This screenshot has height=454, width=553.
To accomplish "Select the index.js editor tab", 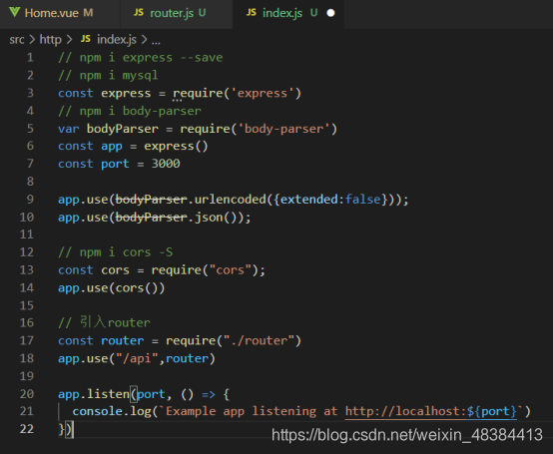I will tap(288, 13).
